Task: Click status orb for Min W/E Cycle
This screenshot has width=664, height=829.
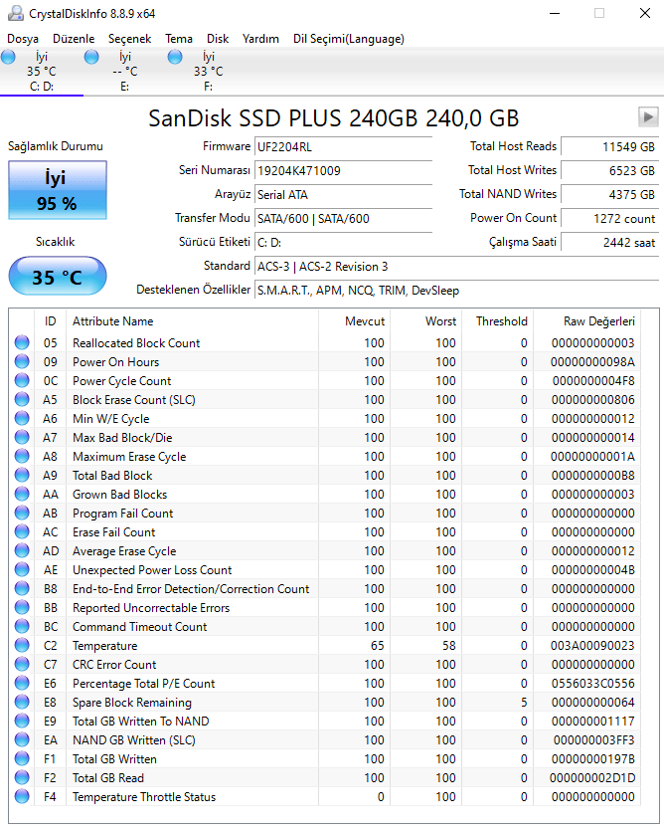Action: click(22, 418)
